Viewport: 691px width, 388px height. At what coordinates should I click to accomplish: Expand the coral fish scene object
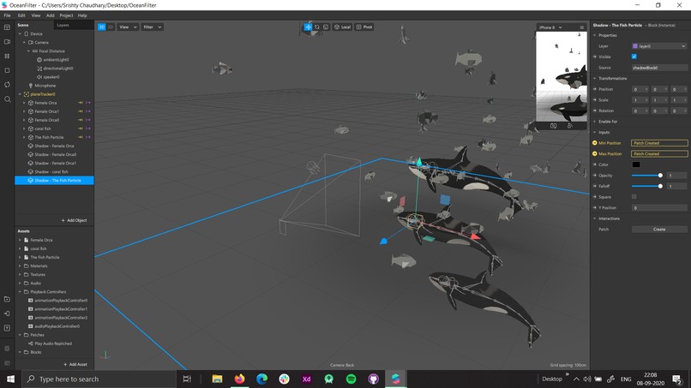(24, 128)
